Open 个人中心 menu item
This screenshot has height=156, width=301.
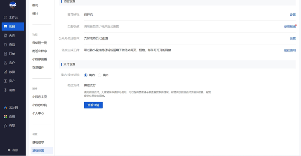[x=38, y=113]
